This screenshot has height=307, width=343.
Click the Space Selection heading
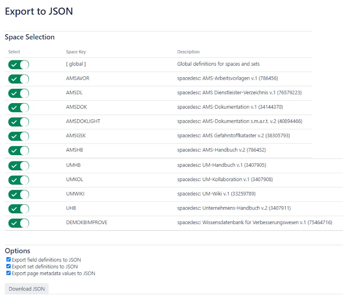tap(30, 37)
